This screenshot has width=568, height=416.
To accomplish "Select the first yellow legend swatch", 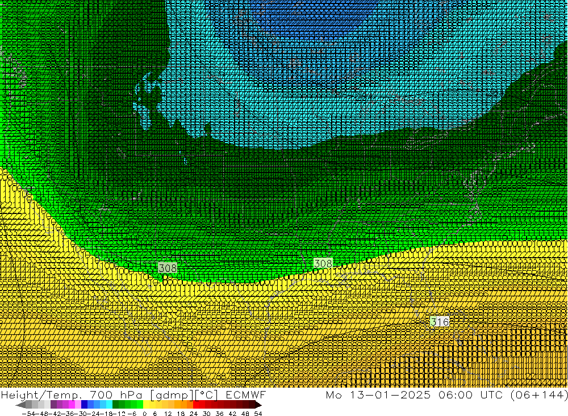I will click(147, 405).
